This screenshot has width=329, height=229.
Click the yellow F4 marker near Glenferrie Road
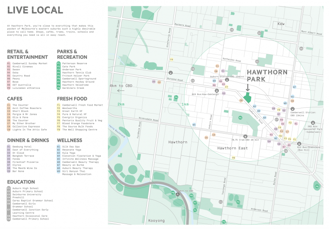click(x=171, y=60)
